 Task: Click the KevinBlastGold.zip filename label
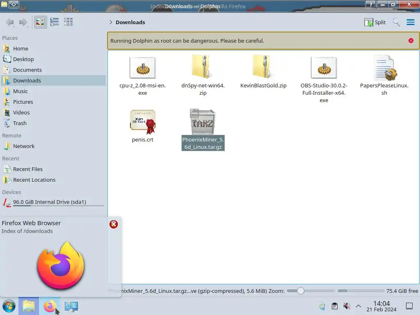[263, 85]
